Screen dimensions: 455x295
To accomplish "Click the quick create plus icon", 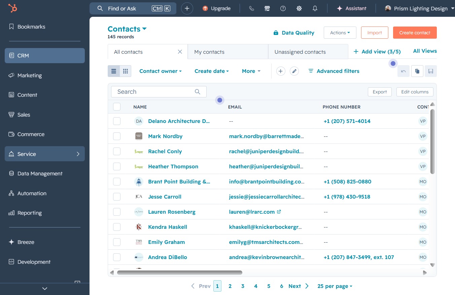I will click(187, 8).
